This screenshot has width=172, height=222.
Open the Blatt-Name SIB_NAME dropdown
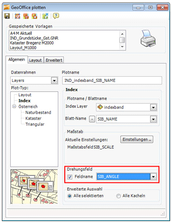pos(153,119)
